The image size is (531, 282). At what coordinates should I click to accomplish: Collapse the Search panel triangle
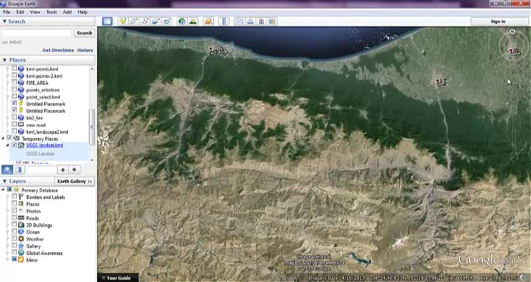tap(4, 21)
